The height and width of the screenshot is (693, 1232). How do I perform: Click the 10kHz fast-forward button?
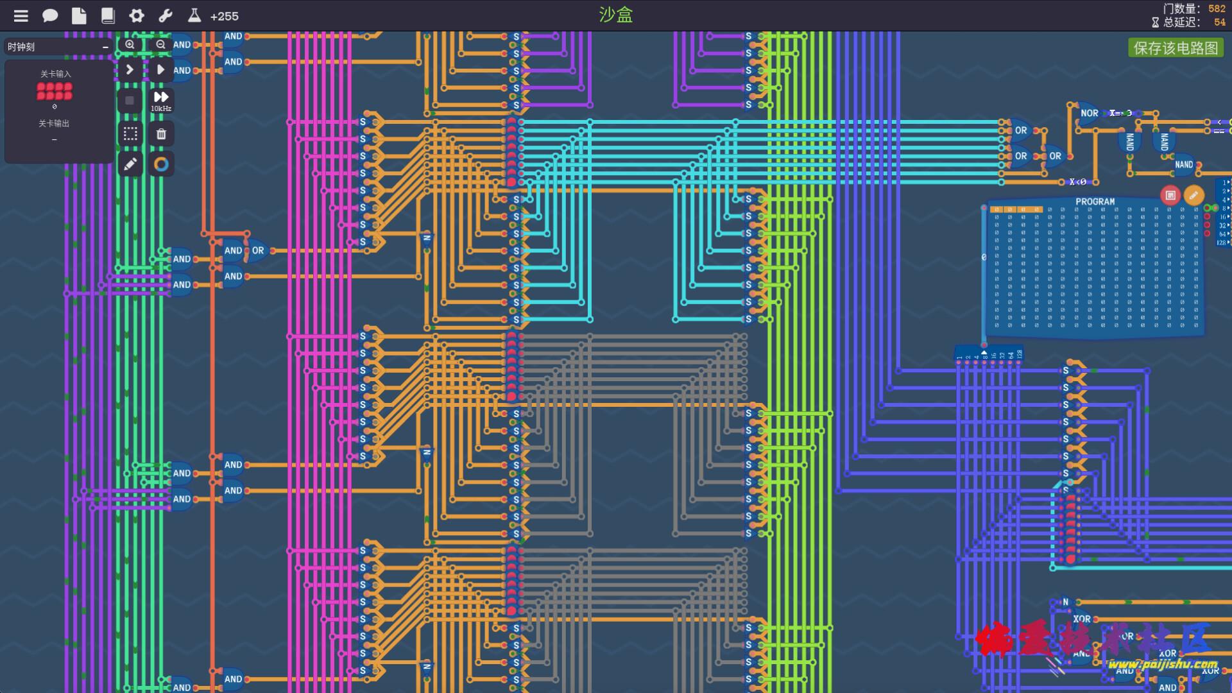(x=161, y=101)
